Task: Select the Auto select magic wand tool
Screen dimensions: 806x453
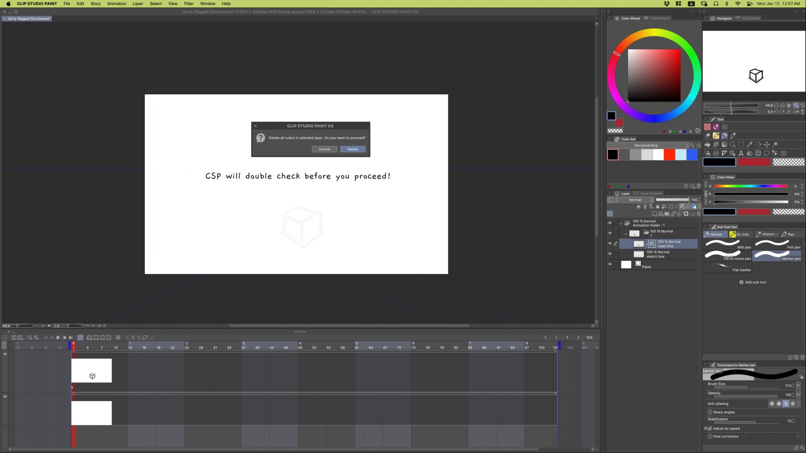Action: pyautogui.click(x=775, y=144)
